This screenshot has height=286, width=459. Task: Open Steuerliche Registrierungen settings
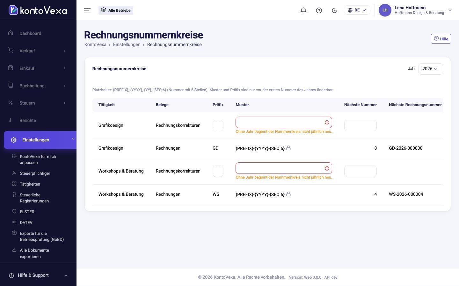(34, 198)
